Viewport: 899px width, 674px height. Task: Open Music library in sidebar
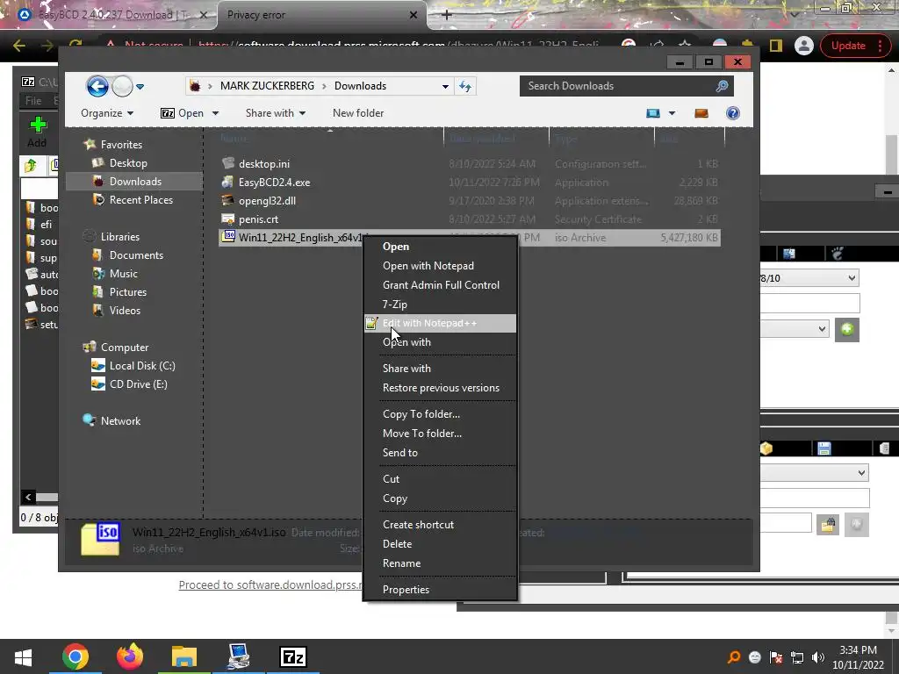123,274
